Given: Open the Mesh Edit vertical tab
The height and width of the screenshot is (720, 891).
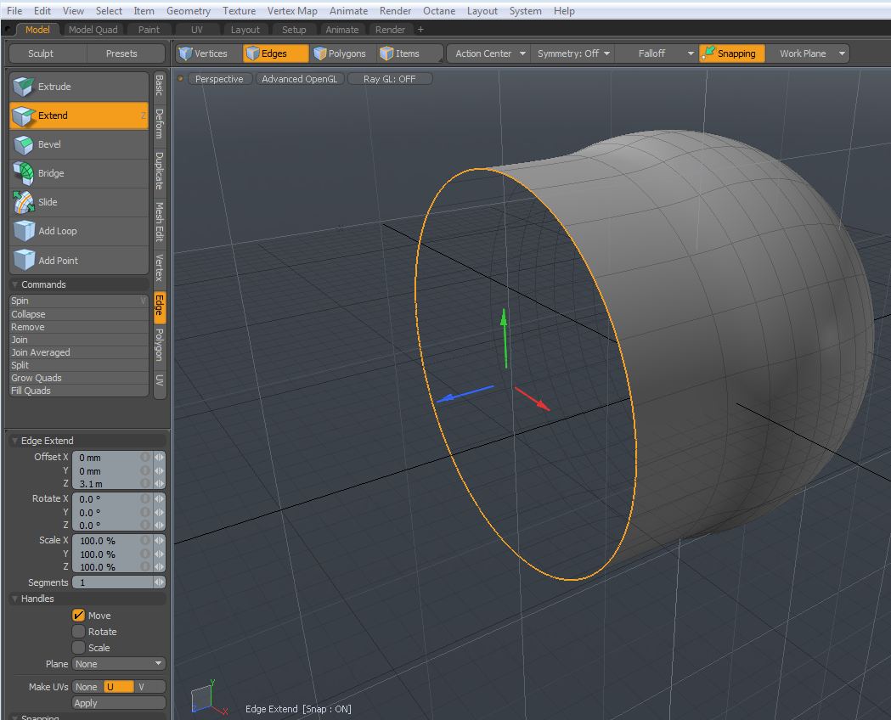Looking at the screenshot, I should tap(160, 221).
